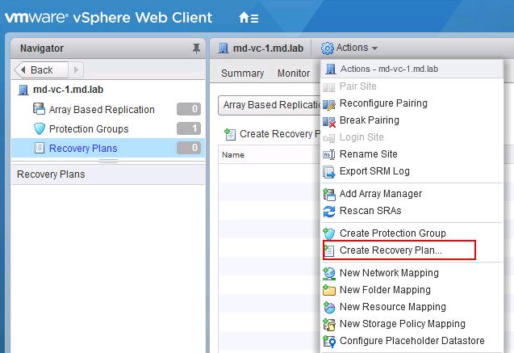Click the Create Protection Group shield icon
514x353 pixels.
click(329, 234)
